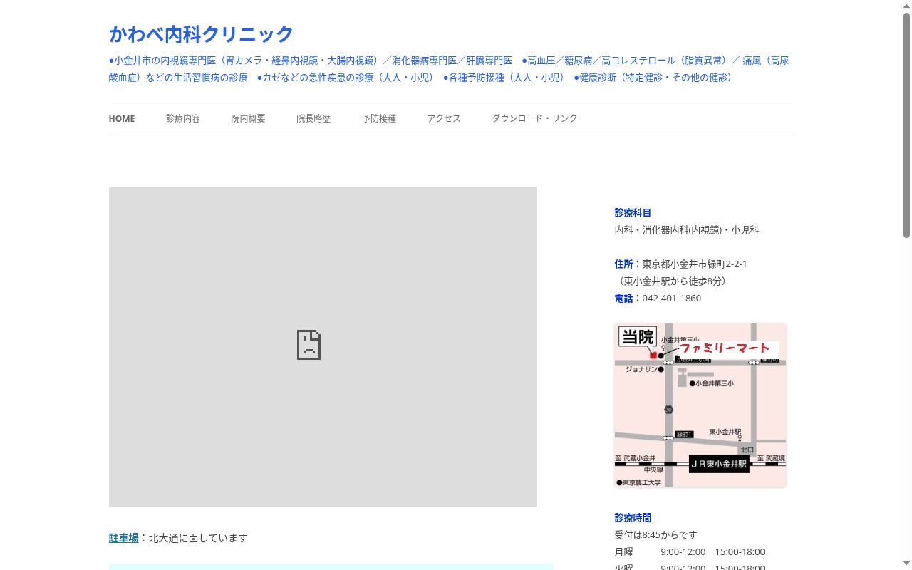
Task: Click the text 受付は8:45からです
Action: pos(656,535)
